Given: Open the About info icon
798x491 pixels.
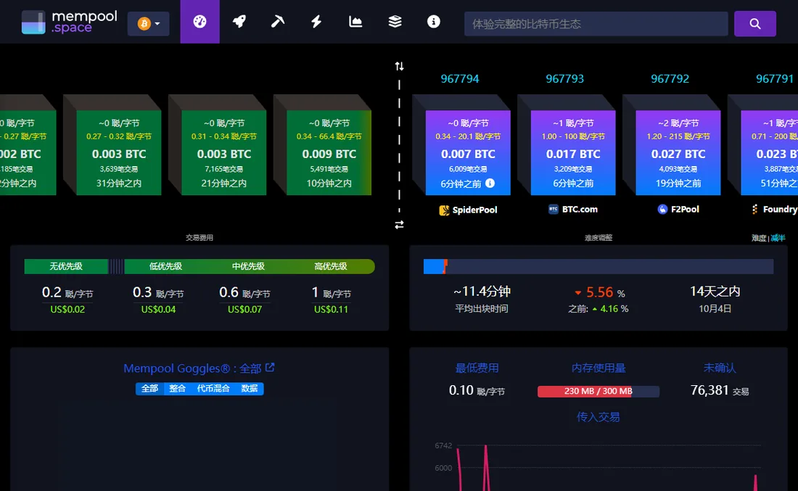Looking at the screenshot, I should coord(434,21).
